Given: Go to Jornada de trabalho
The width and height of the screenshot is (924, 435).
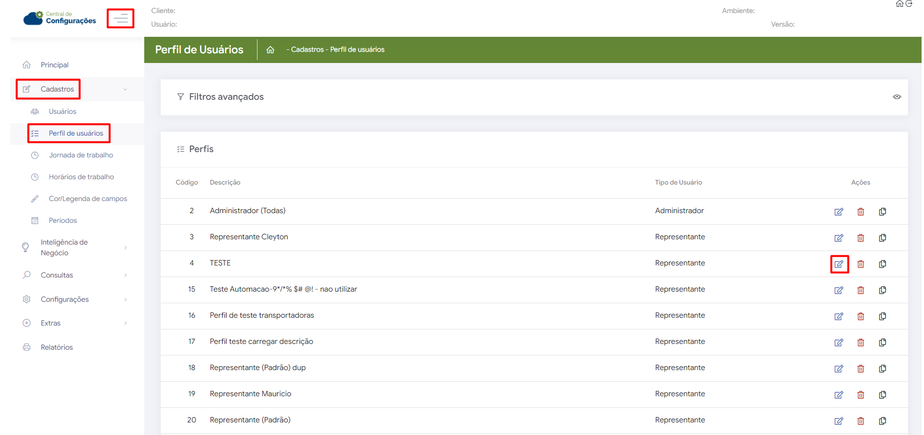Looking at the screenshot, I should 81,155.
